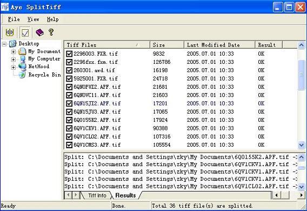Click the Split Tiff toolbar icon
The width and height of the screenshot is (307, 211).
click(9, 32)
